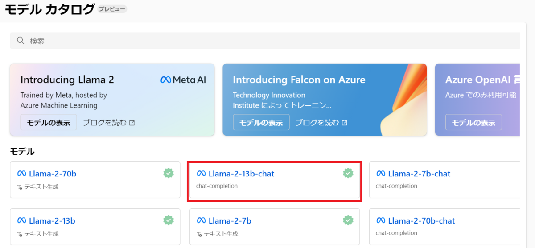Image resolution: width=535 pixels, height=248 pixels.
Task: Open the Llama-2-7b-chat model
Action: pyautogui.click(x=444, y=180)
